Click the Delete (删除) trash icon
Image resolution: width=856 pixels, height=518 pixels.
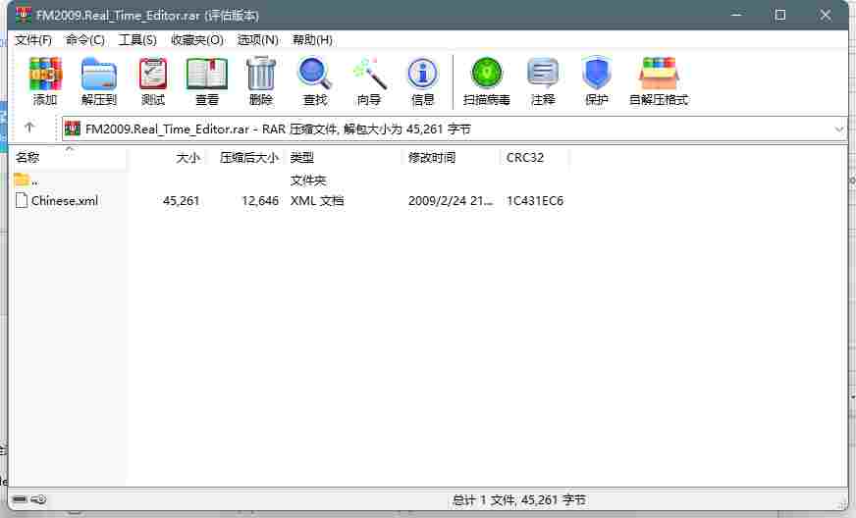pyautogui.click(x=261, y=74)
